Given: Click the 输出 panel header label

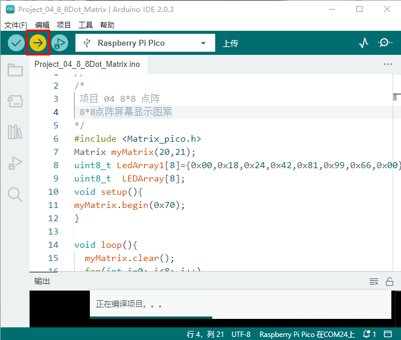Looking at the screenshot, I should 42,281.
